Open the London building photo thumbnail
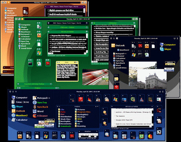This screenshot has width=181, height=142. (152, 79)
